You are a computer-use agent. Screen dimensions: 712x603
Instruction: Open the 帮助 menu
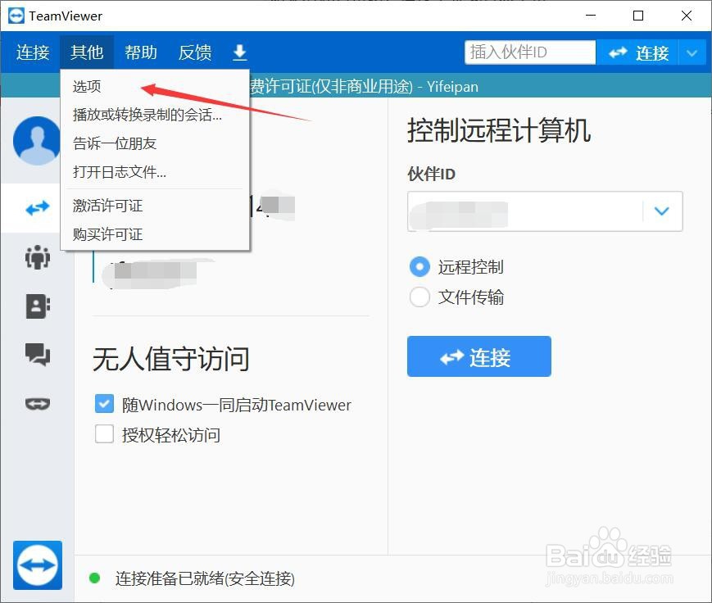click(x=141, y=52)
